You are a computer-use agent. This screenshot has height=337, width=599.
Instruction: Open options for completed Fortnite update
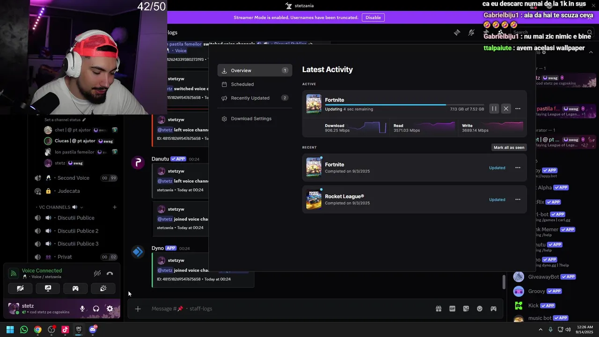click(518, 168)
